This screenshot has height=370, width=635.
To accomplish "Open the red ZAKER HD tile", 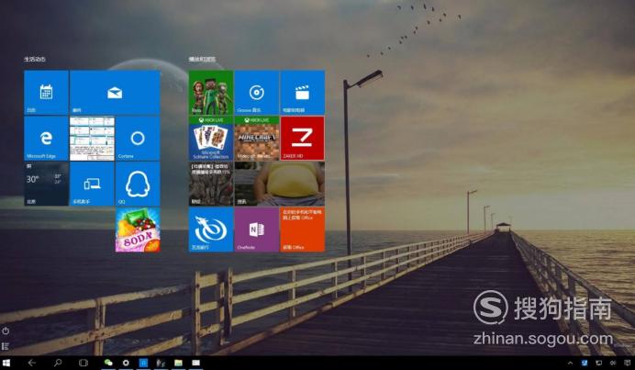I will [x=303, y=139].
